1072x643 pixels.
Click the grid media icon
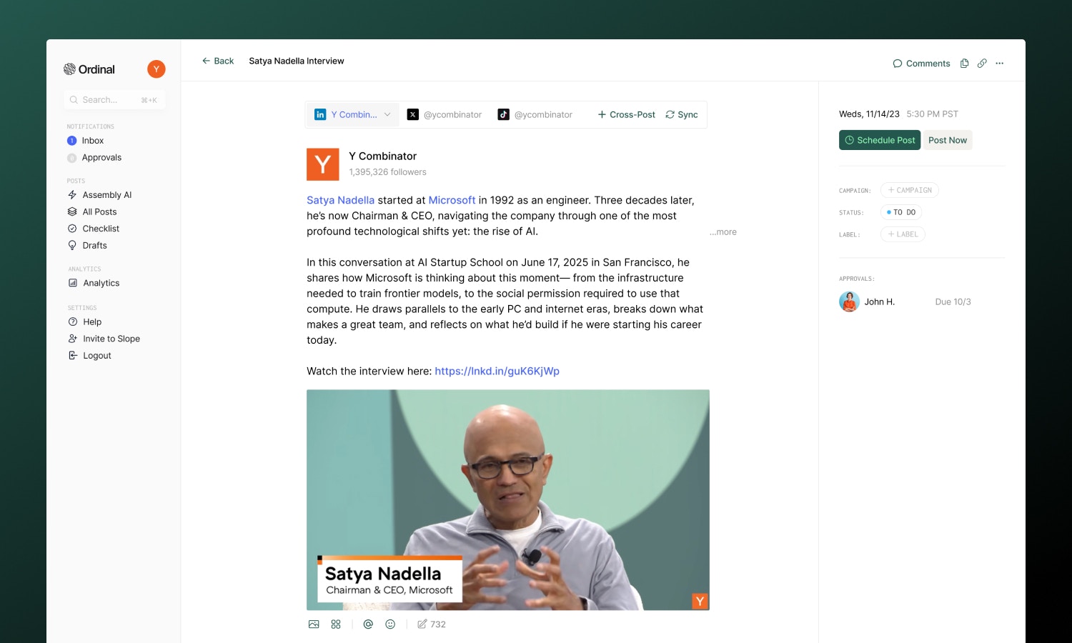click(x=336, y=624)
